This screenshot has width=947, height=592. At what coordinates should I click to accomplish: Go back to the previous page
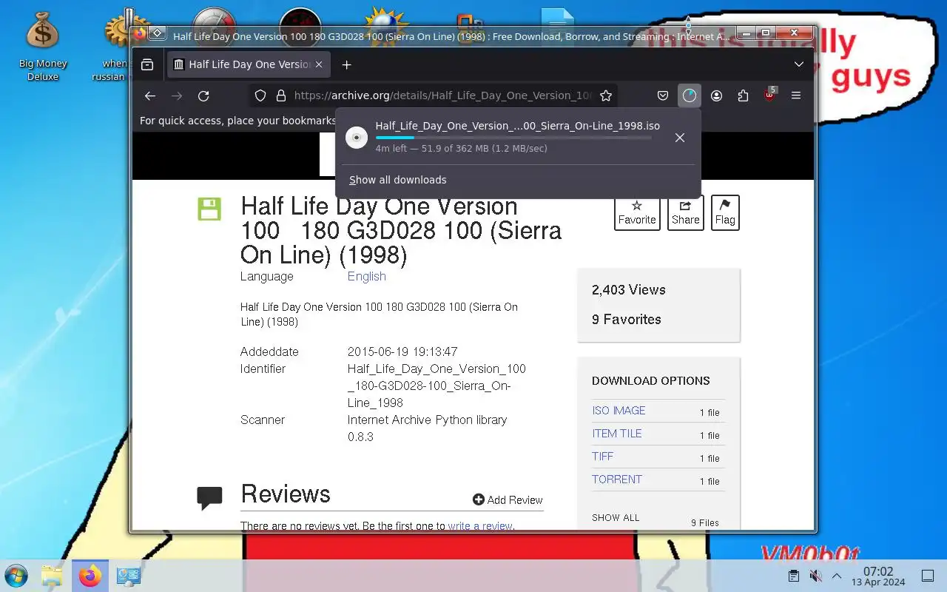tap(150, 95)
